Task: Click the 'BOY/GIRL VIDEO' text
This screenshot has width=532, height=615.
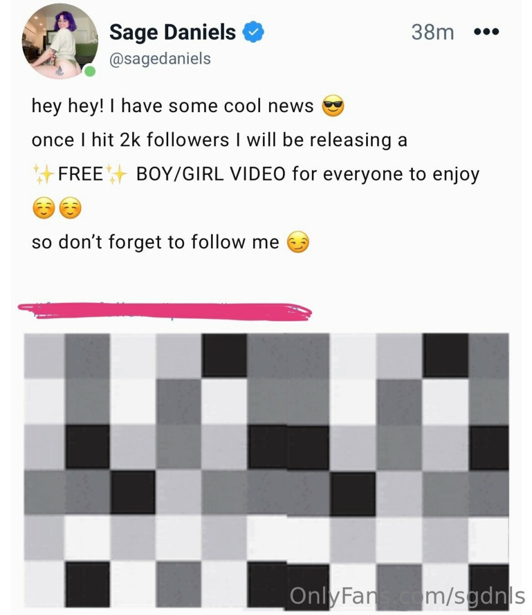Action: tap(211, 174)
